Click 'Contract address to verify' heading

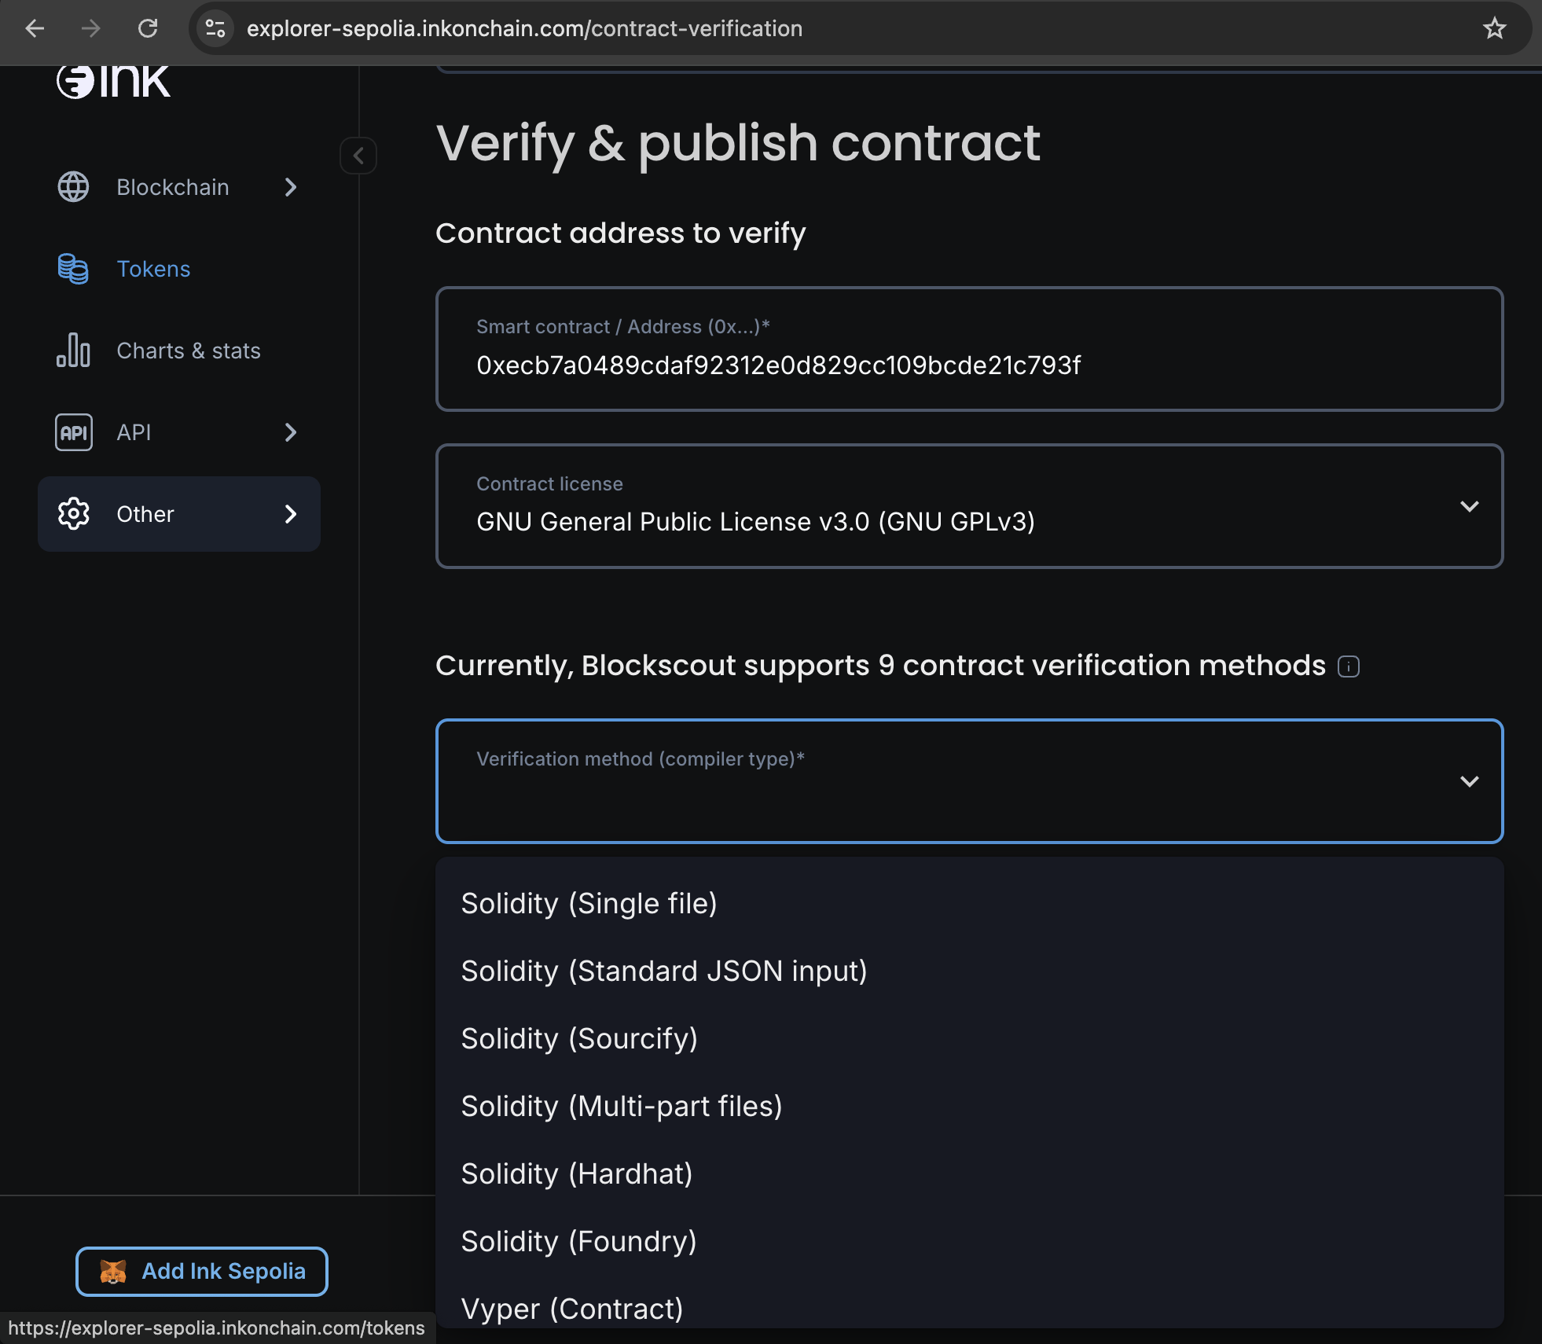pyautogui.click(x=621, y=233)
